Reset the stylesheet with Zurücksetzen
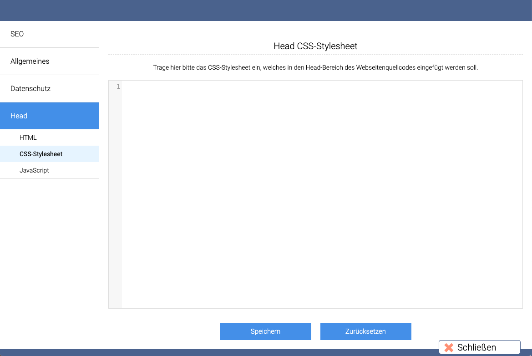This screenshot has height=356, width=532. (366, 331)
